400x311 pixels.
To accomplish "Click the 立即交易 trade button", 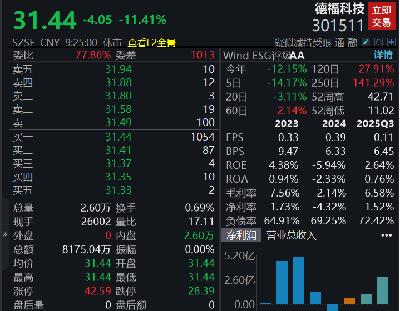I will (381, 16).
